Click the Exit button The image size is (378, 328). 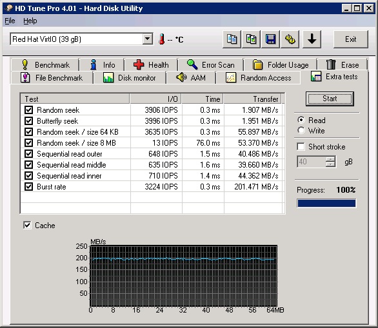pos(350,39)
